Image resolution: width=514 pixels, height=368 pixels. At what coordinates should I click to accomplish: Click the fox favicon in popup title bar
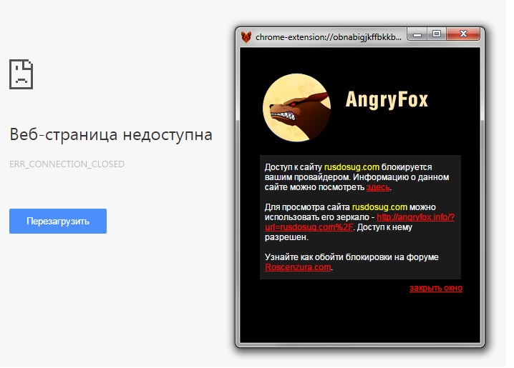(x=246, y=37)
